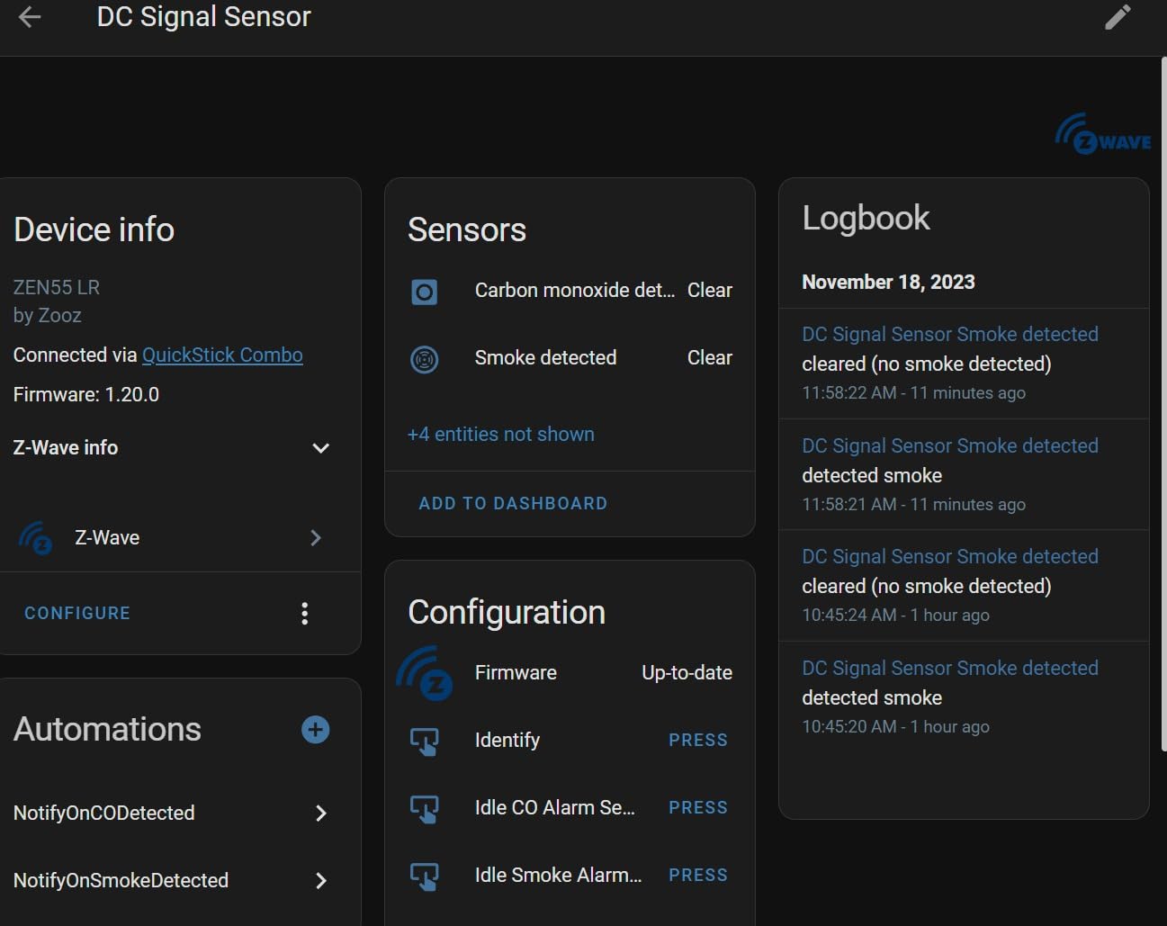Click the Firmware Up-to-date status
This screenshot has height=926, width=1167.
[x=687, y=672]
